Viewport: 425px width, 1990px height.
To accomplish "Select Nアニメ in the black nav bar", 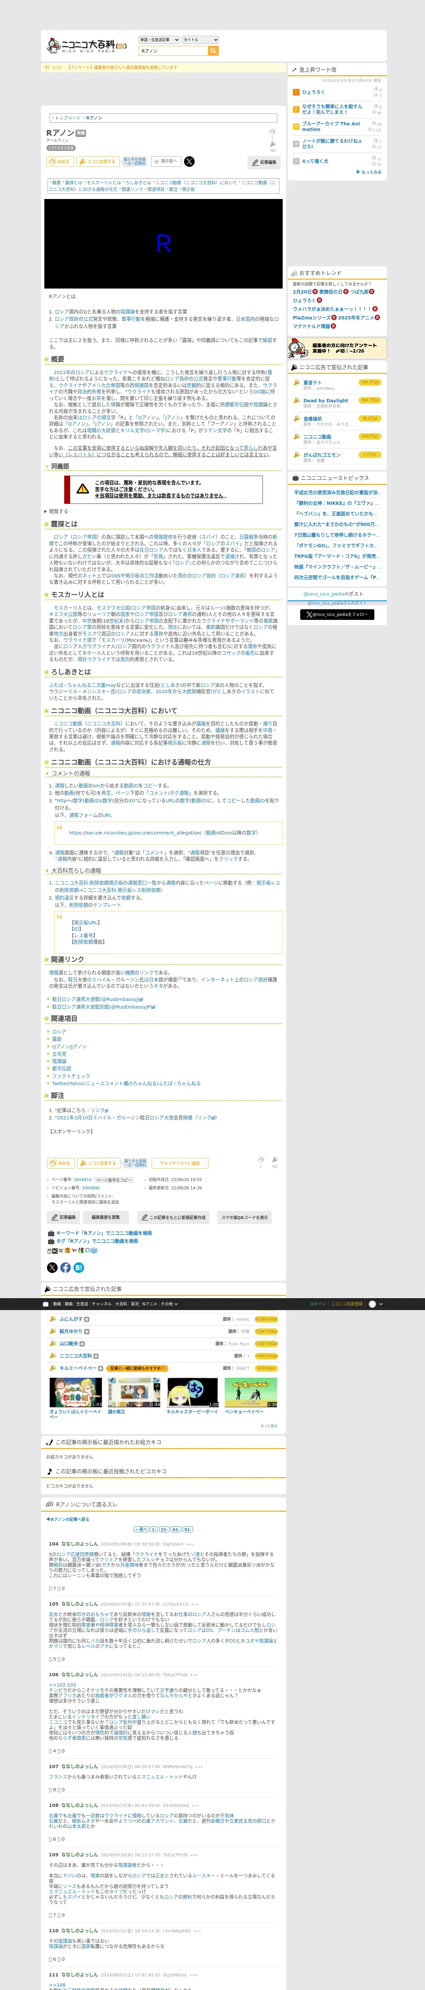I will tap(150, 1304).
